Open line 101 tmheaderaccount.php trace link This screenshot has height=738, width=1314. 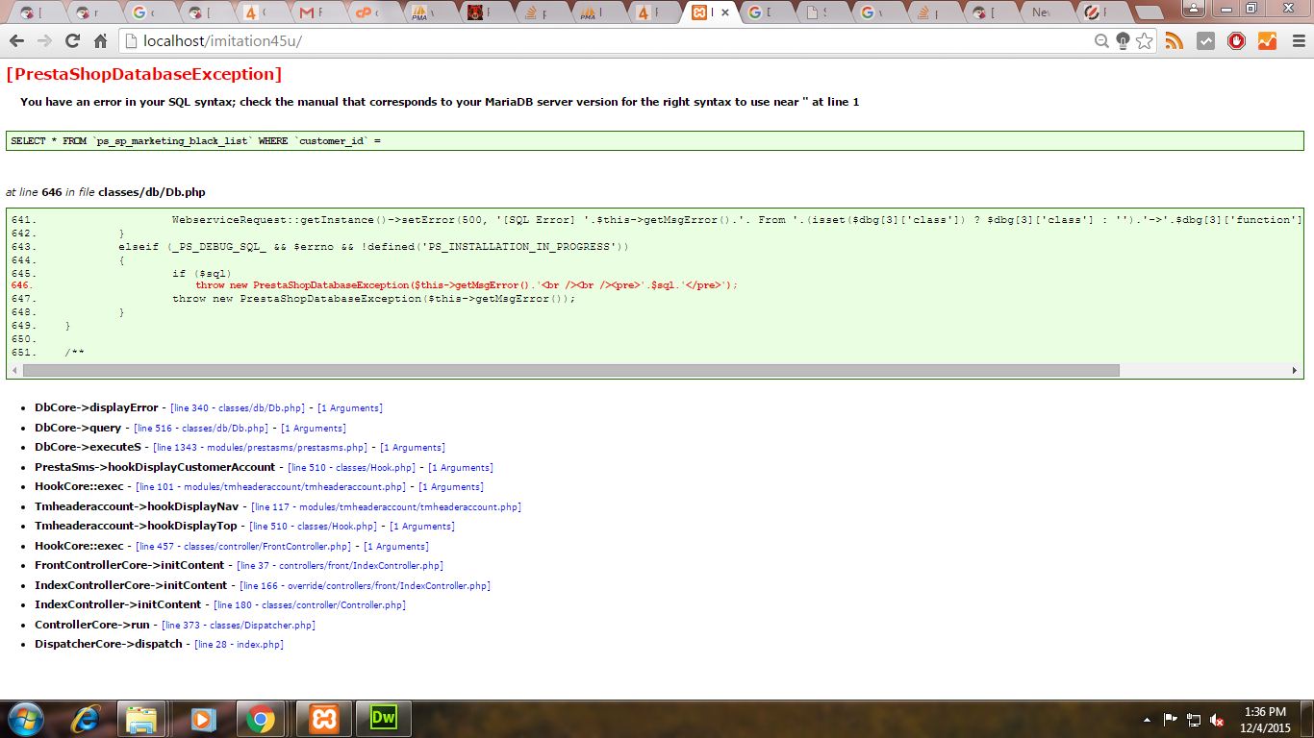pyautogui.click(x=271, y=487)
